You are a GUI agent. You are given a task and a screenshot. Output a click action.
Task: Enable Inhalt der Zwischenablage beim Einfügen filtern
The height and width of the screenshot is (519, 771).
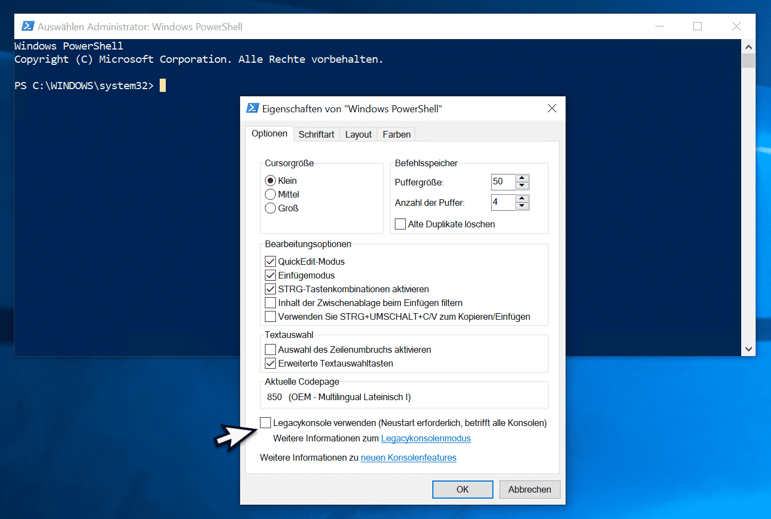pos(270,303)
